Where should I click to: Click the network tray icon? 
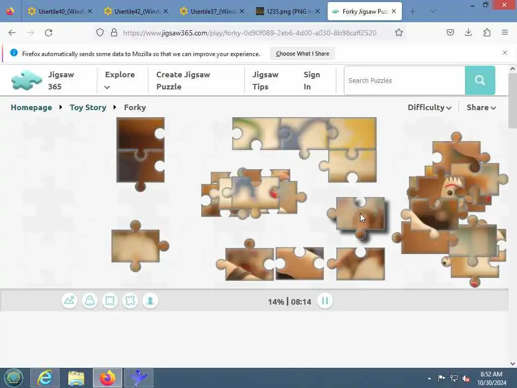(454, 378)
